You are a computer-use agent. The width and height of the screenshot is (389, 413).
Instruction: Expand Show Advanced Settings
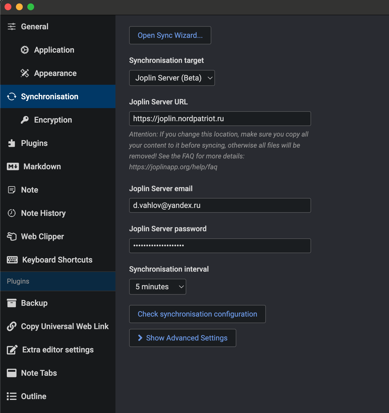pos(183,338)
